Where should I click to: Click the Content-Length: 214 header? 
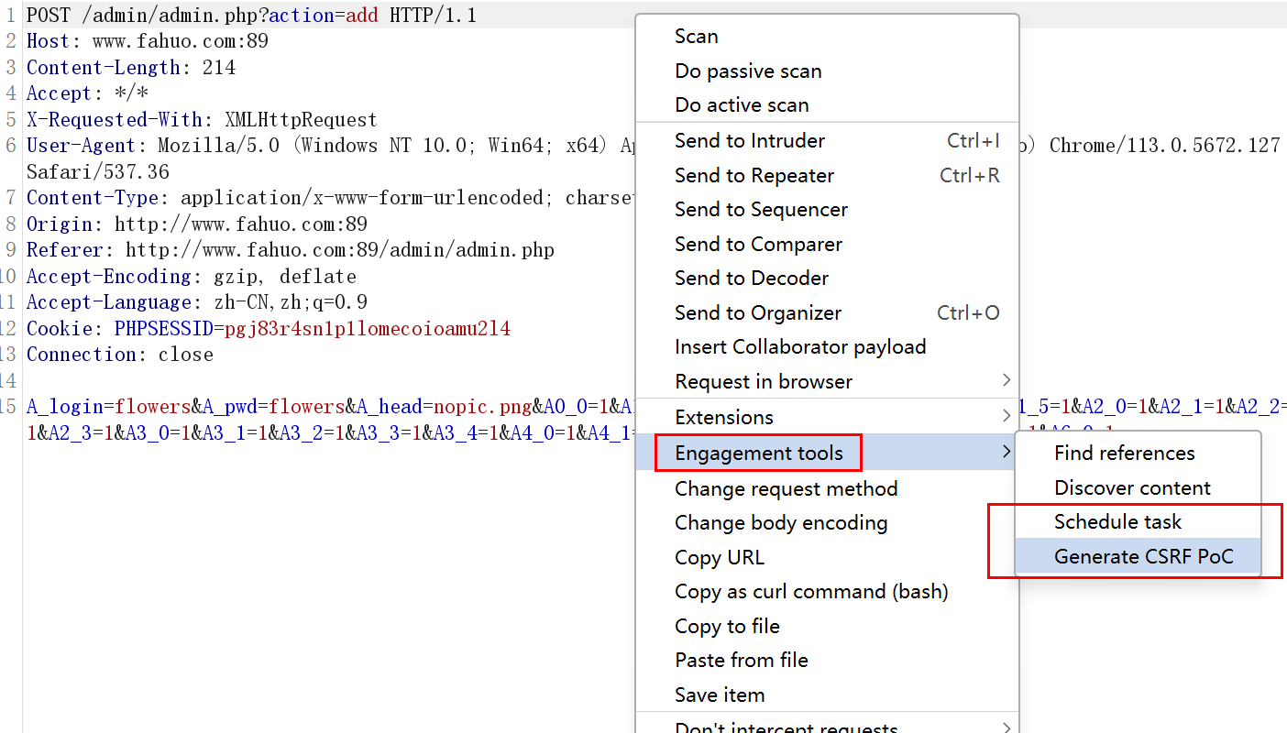point(131,67)
